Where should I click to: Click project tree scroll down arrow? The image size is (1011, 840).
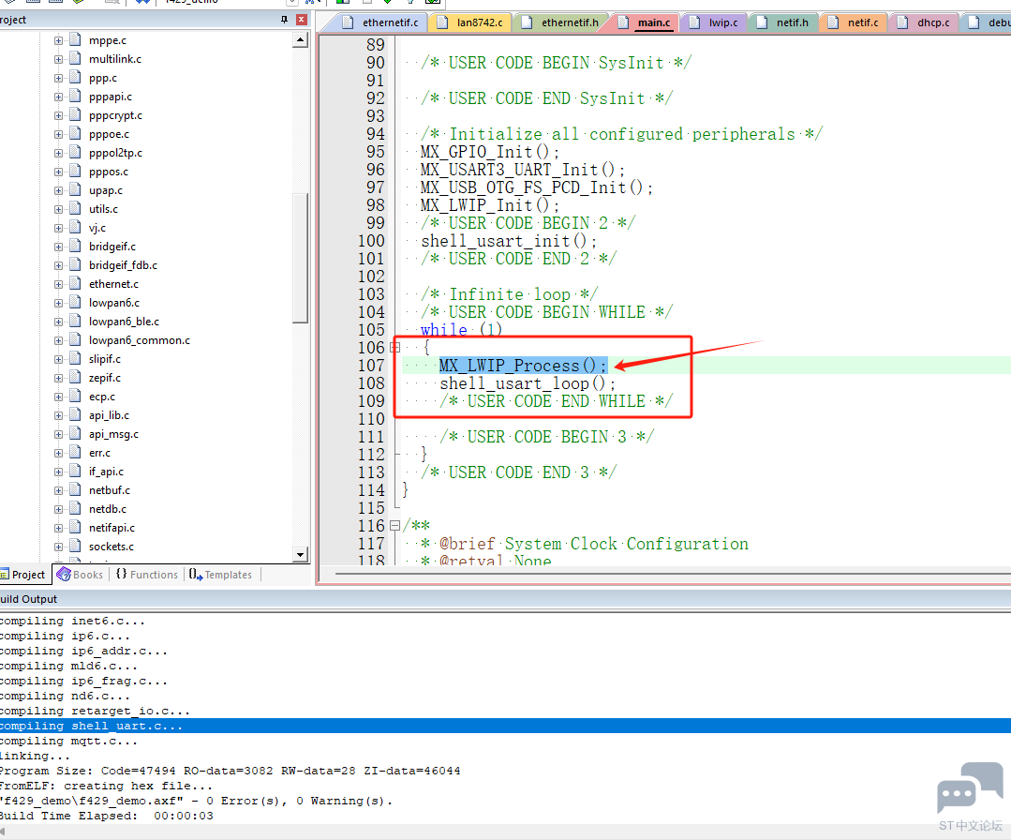click(x=300, y=554)
